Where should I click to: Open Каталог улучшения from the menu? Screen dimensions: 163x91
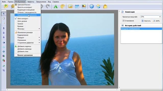click(28, 55)
